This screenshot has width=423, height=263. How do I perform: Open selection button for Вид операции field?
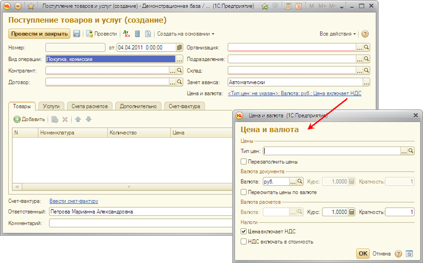(179, 60)
